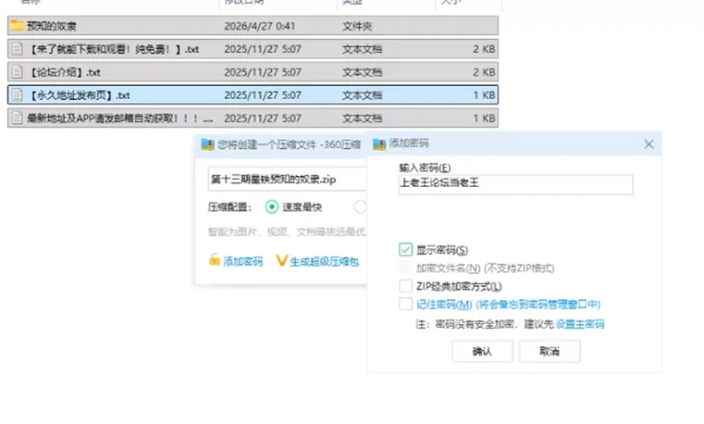Image resolution: width=704 pixels, height=424 pixels.
Task: Click the icon of 最新地址及APP请发邮箱自动获取 file
Action: 17,118
